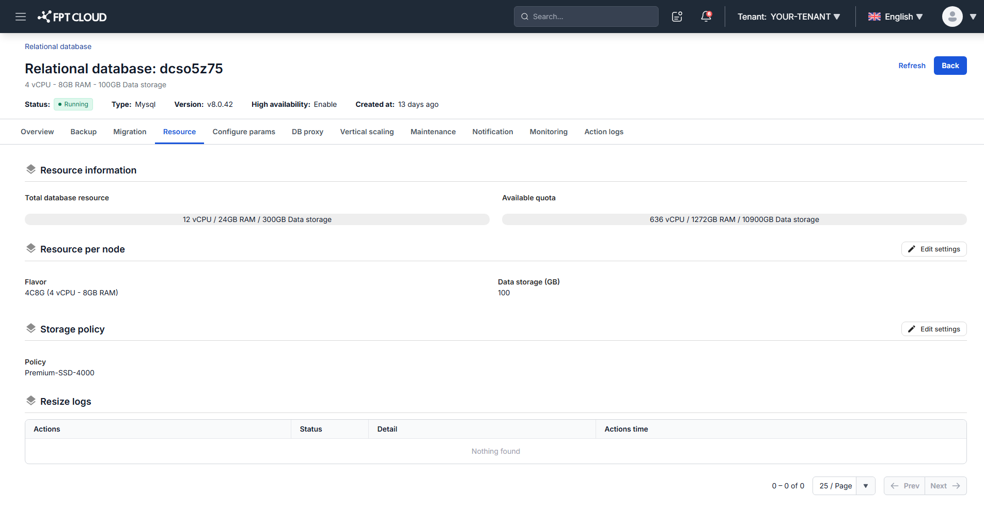Open the Notification tab

click(x=492, y=132)
